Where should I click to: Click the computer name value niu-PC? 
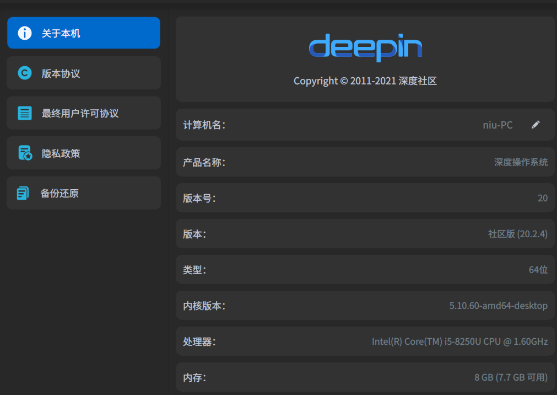click(497, 125)
